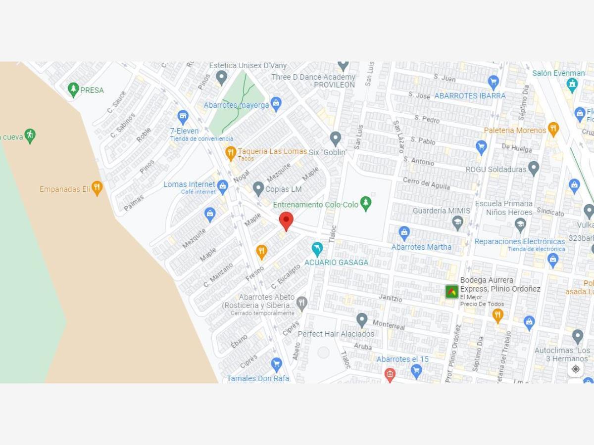Open the Paleteria Morenos food icon
The image size is (594, 445).
[x=553, y=130]
